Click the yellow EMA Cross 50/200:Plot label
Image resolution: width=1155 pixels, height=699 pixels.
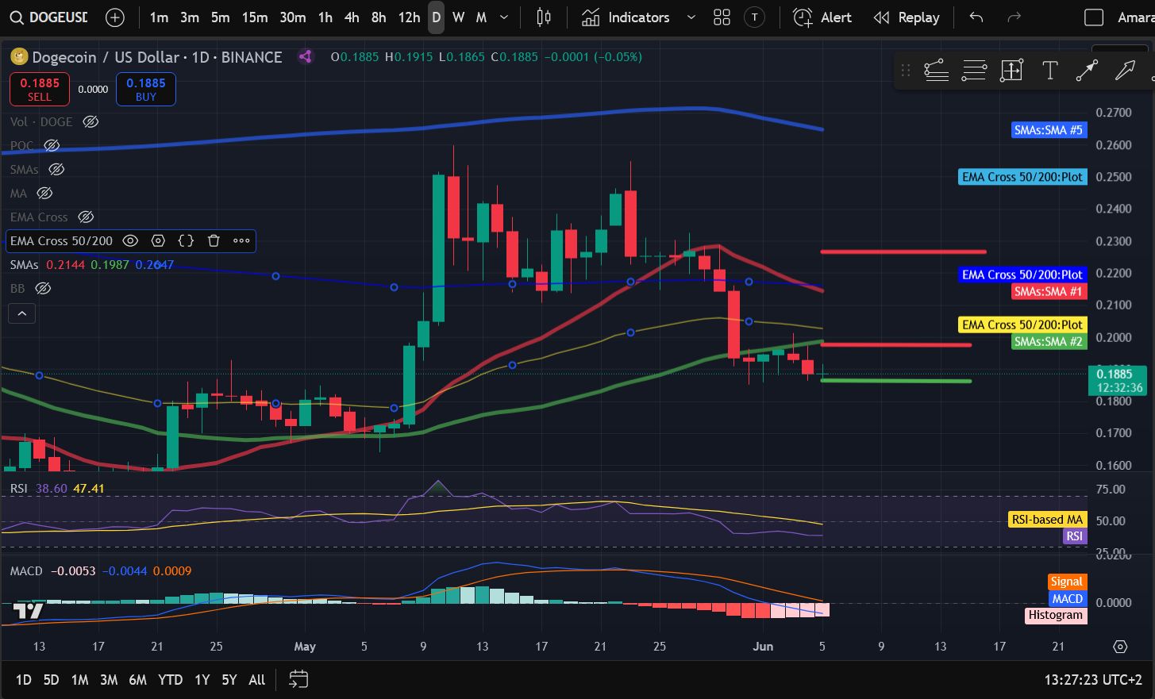[1022, 325]
